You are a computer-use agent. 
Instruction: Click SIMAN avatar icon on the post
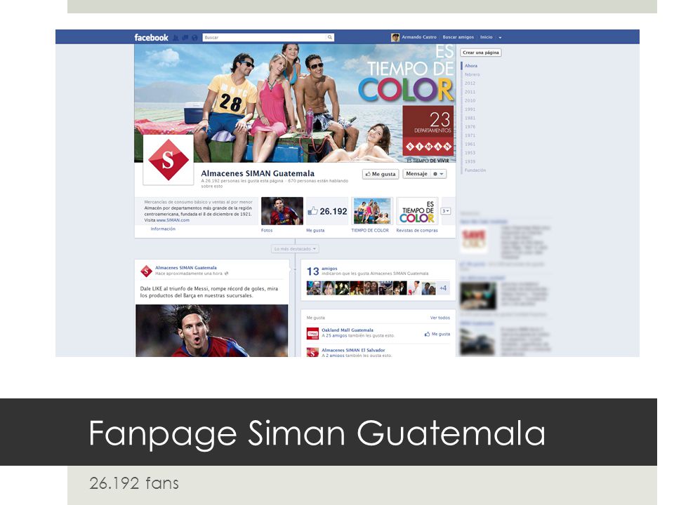(146, 271)
